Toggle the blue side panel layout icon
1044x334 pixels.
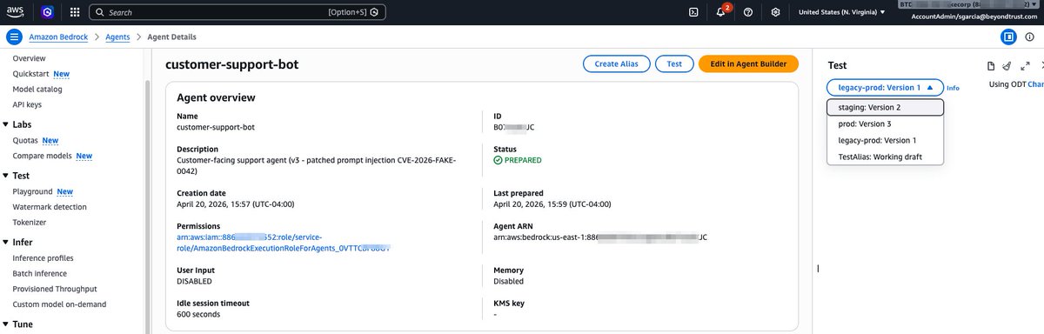pyautogui.click(x=1007, y=37)
